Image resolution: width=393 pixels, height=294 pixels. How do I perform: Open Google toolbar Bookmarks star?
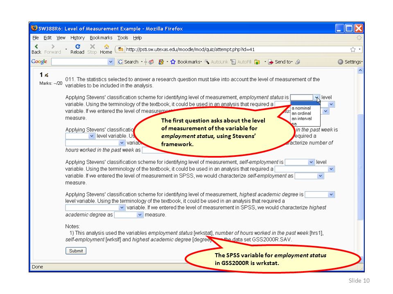pyautogui.click(x=186, y=62)
